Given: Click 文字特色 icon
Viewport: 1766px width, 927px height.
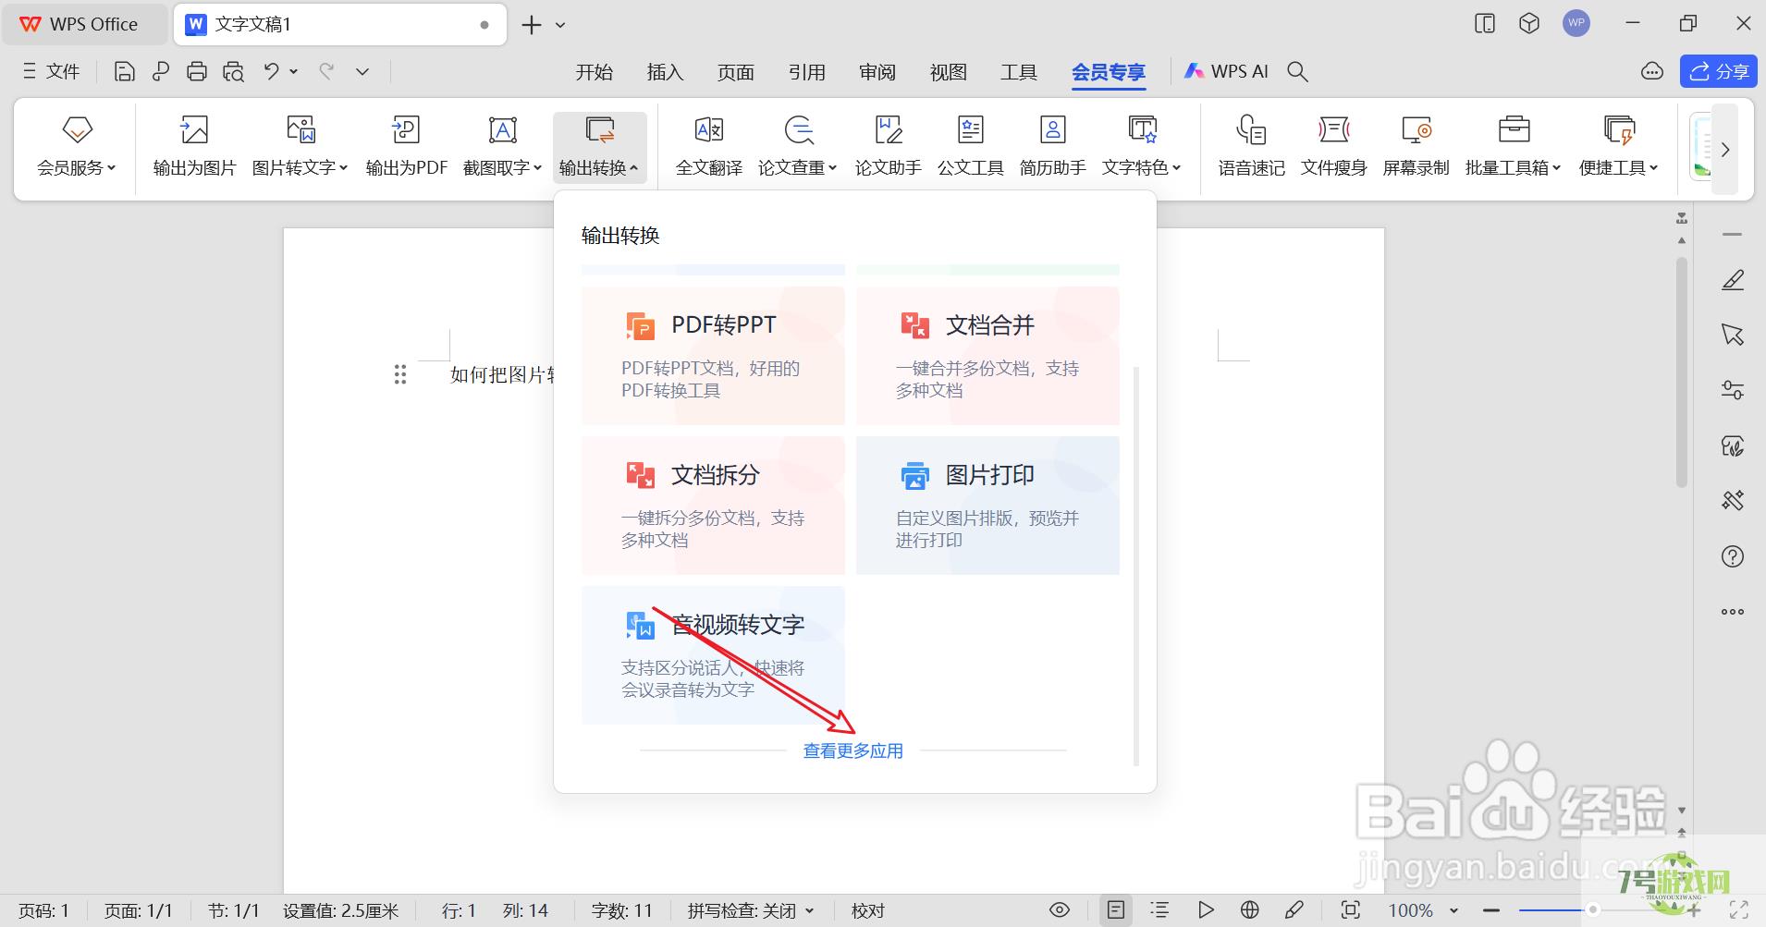Looking at the screenshot, I should tap(1143, 129).
